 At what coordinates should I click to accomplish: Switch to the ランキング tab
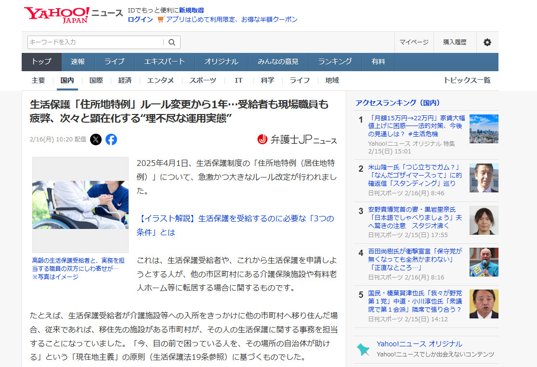tap(334, 62)
